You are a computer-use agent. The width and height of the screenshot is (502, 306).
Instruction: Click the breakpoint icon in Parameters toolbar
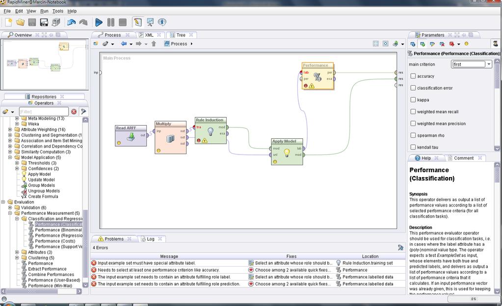452,44
